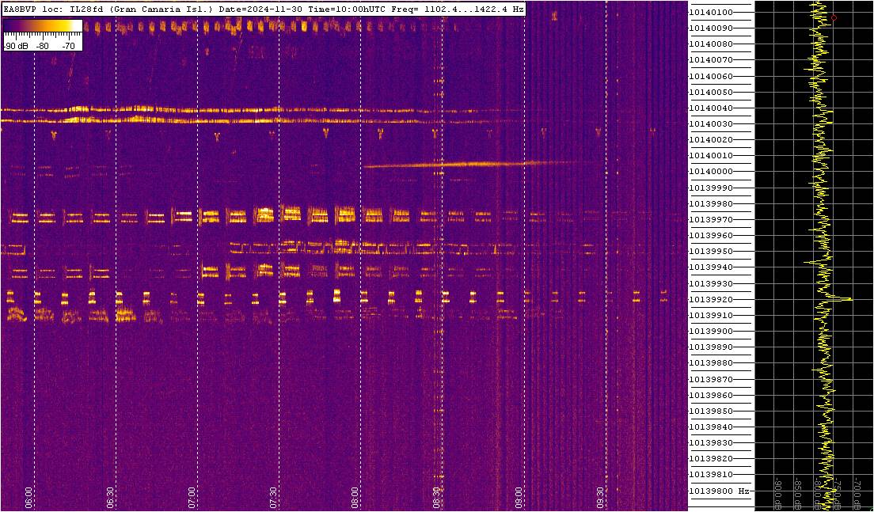Screen dimensions: 874x512
Task: Click the -75.0 dB spectrum axis label
Action: (837, 492)
